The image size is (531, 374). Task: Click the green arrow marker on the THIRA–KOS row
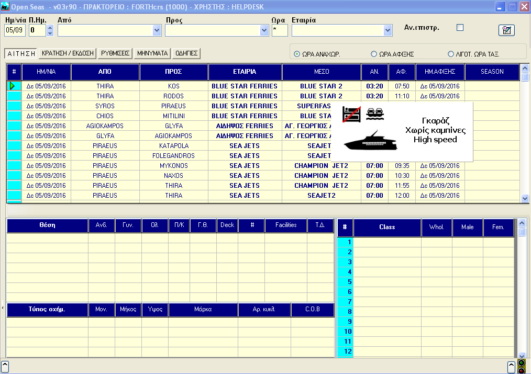tap(13, 86)
